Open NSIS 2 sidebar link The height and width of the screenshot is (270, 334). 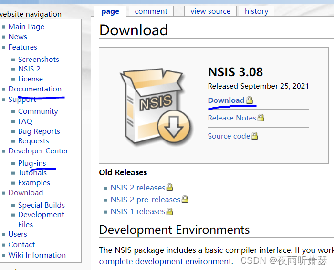29,69
